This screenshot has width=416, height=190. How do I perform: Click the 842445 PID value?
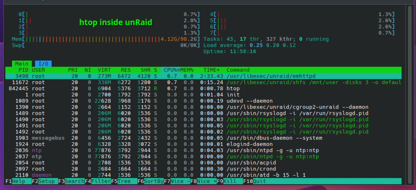point(19,89)
